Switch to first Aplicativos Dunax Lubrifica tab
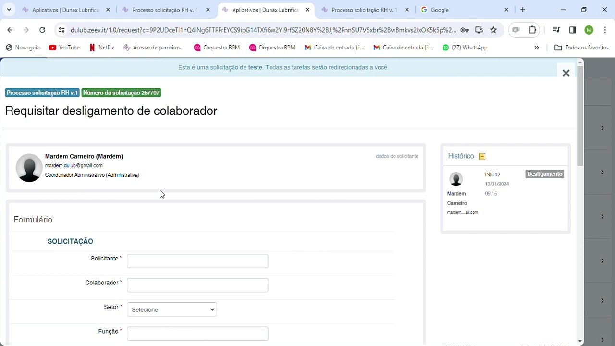The width and height of the screenshot is (615, 346). point(65,10)
